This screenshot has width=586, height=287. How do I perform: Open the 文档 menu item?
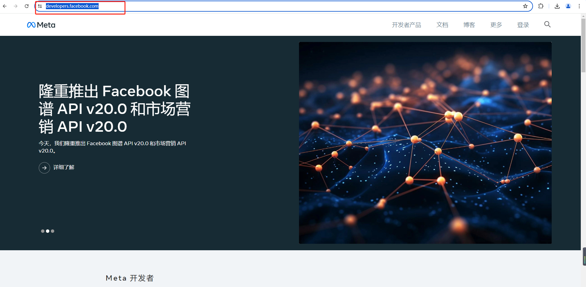pyautogui.click(x=442, y=25)
